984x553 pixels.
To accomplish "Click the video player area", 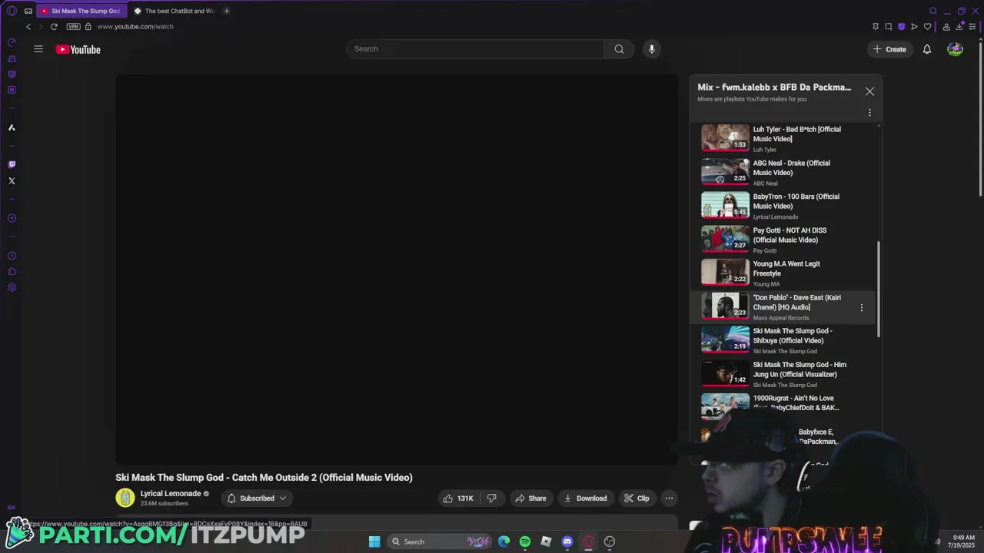I will (x=397, y=269).
